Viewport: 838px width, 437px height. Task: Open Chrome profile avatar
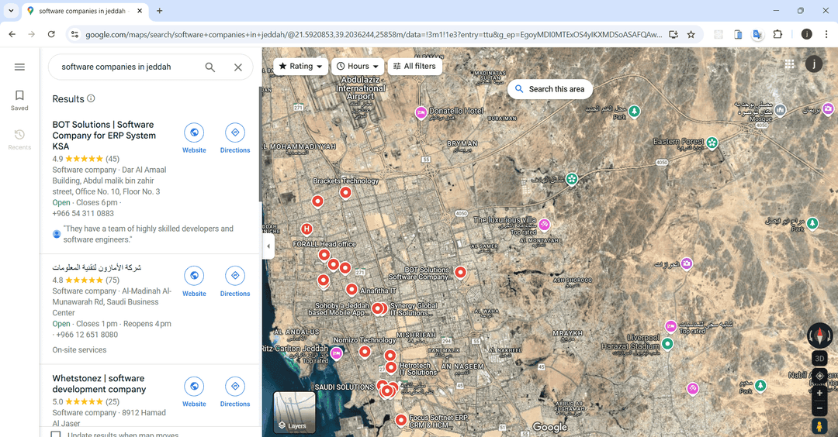806,34
